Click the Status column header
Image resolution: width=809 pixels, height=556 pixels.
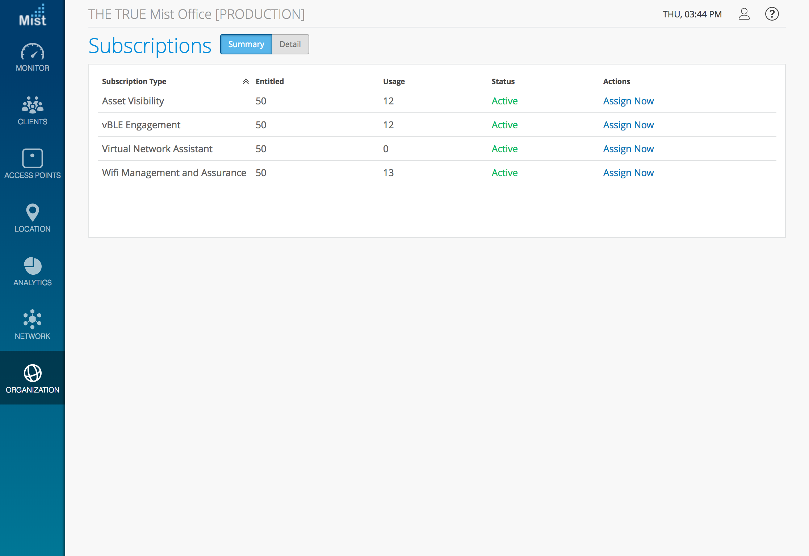tap(503, 82)
